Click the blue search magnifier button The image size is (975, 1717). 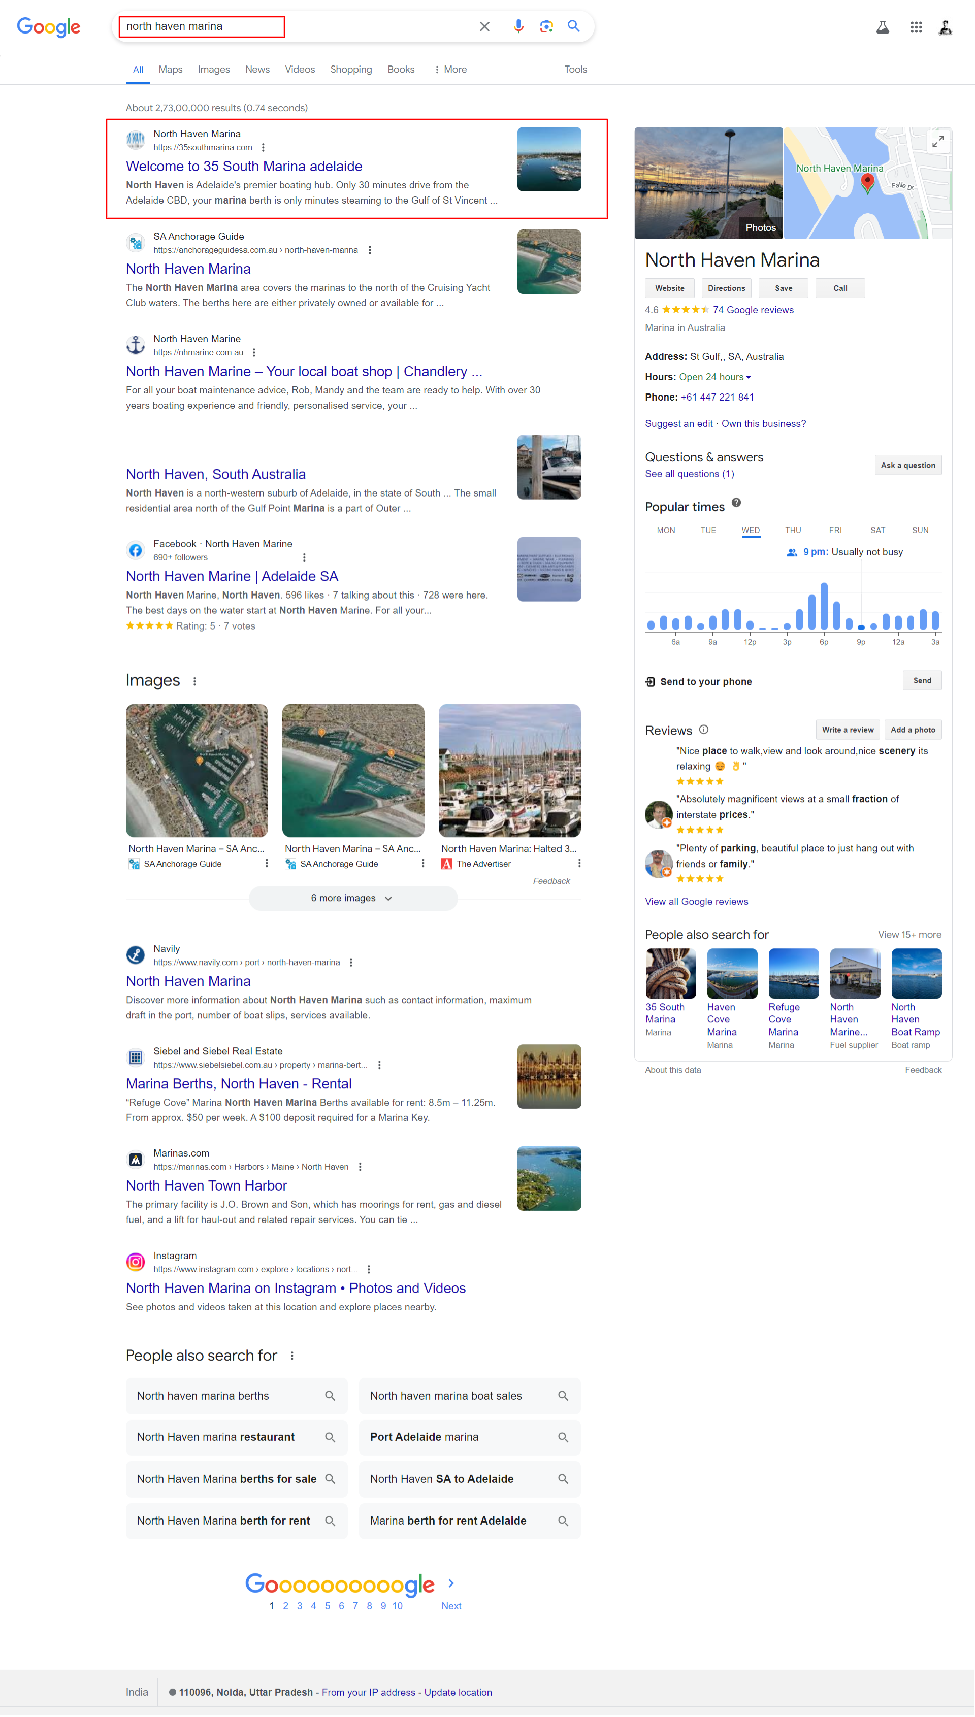573,26
